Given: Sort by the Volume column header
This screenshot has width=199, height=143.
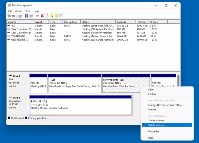Looking at the screenshot, I should (x=20, y=22).
